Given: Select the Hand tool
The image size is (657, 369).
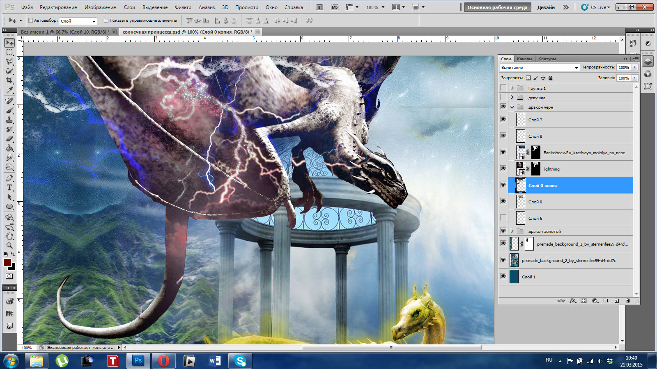Looking at the screenshot, I should (9, 236).
